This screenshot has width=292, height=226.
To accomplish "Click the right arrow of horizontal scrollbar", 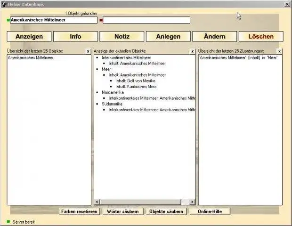I will (x=192, y=202).
